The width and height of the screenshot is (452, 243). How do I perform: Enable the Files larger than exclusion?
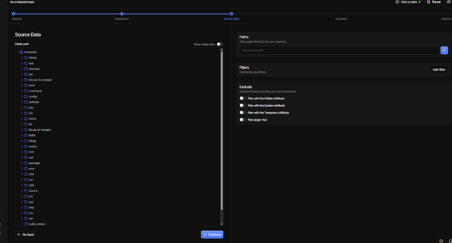coord(242,120)
